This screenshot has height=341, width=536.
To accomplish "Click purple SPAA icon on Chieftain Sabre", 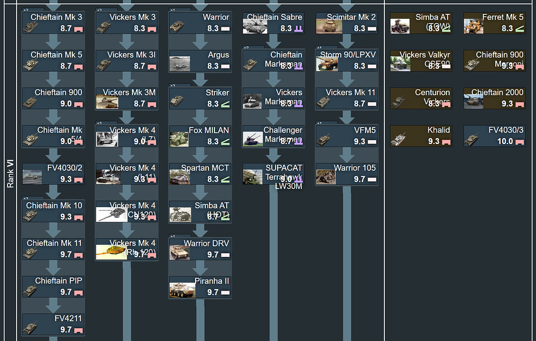I will (x=299, y=28).
